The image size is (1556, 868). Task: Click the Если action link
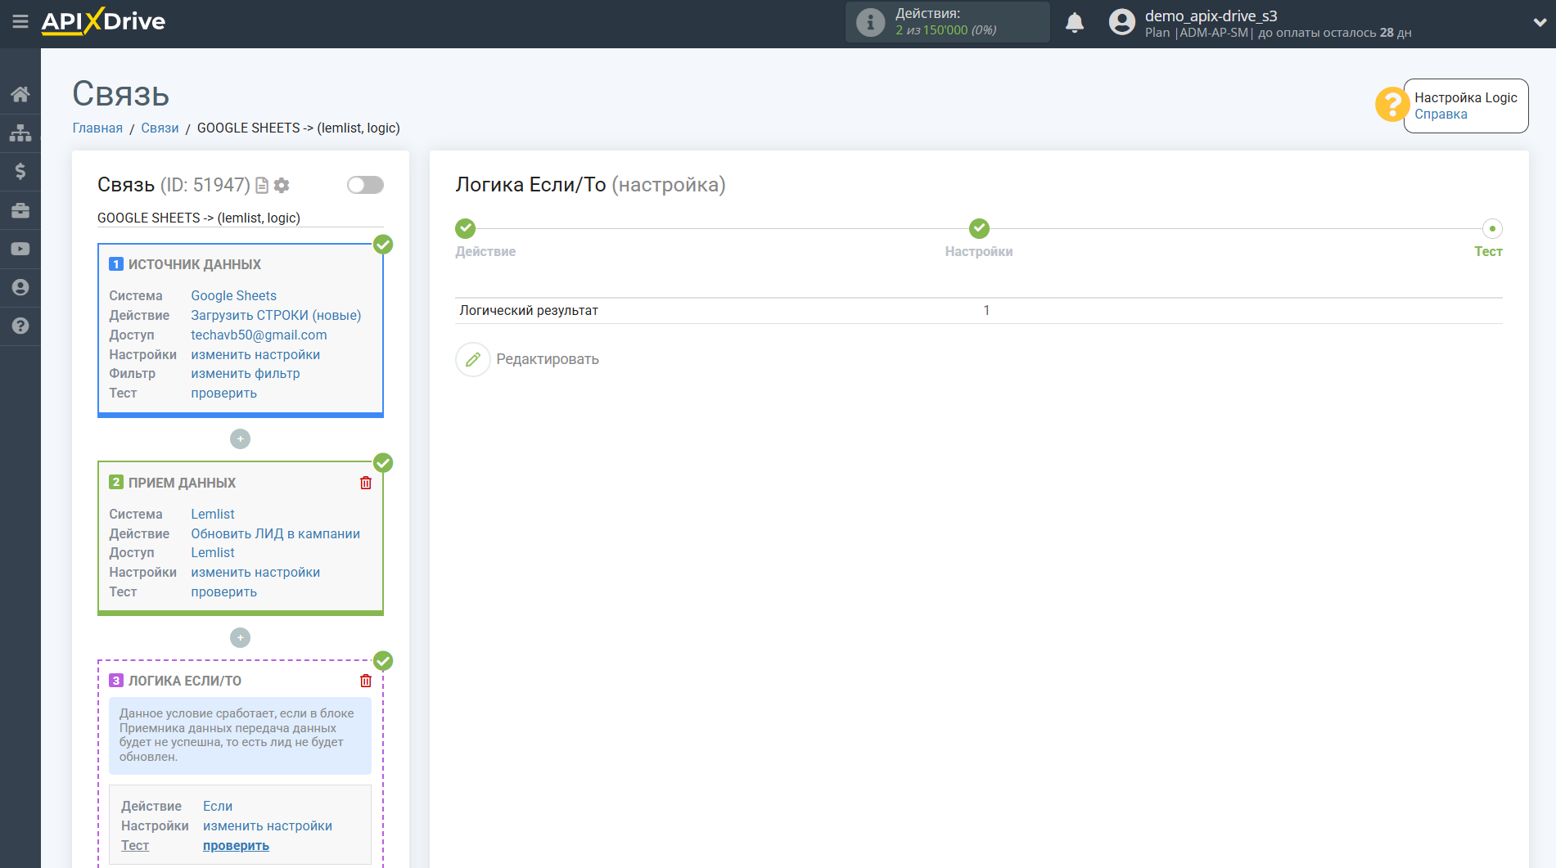tap(218, 806)
